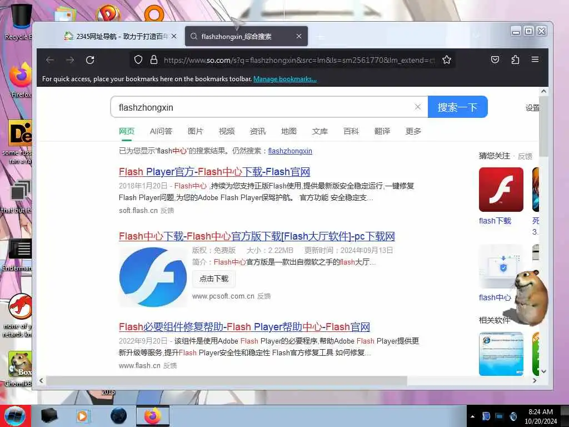Switch to 地图 maps category

tap(289, 131)
